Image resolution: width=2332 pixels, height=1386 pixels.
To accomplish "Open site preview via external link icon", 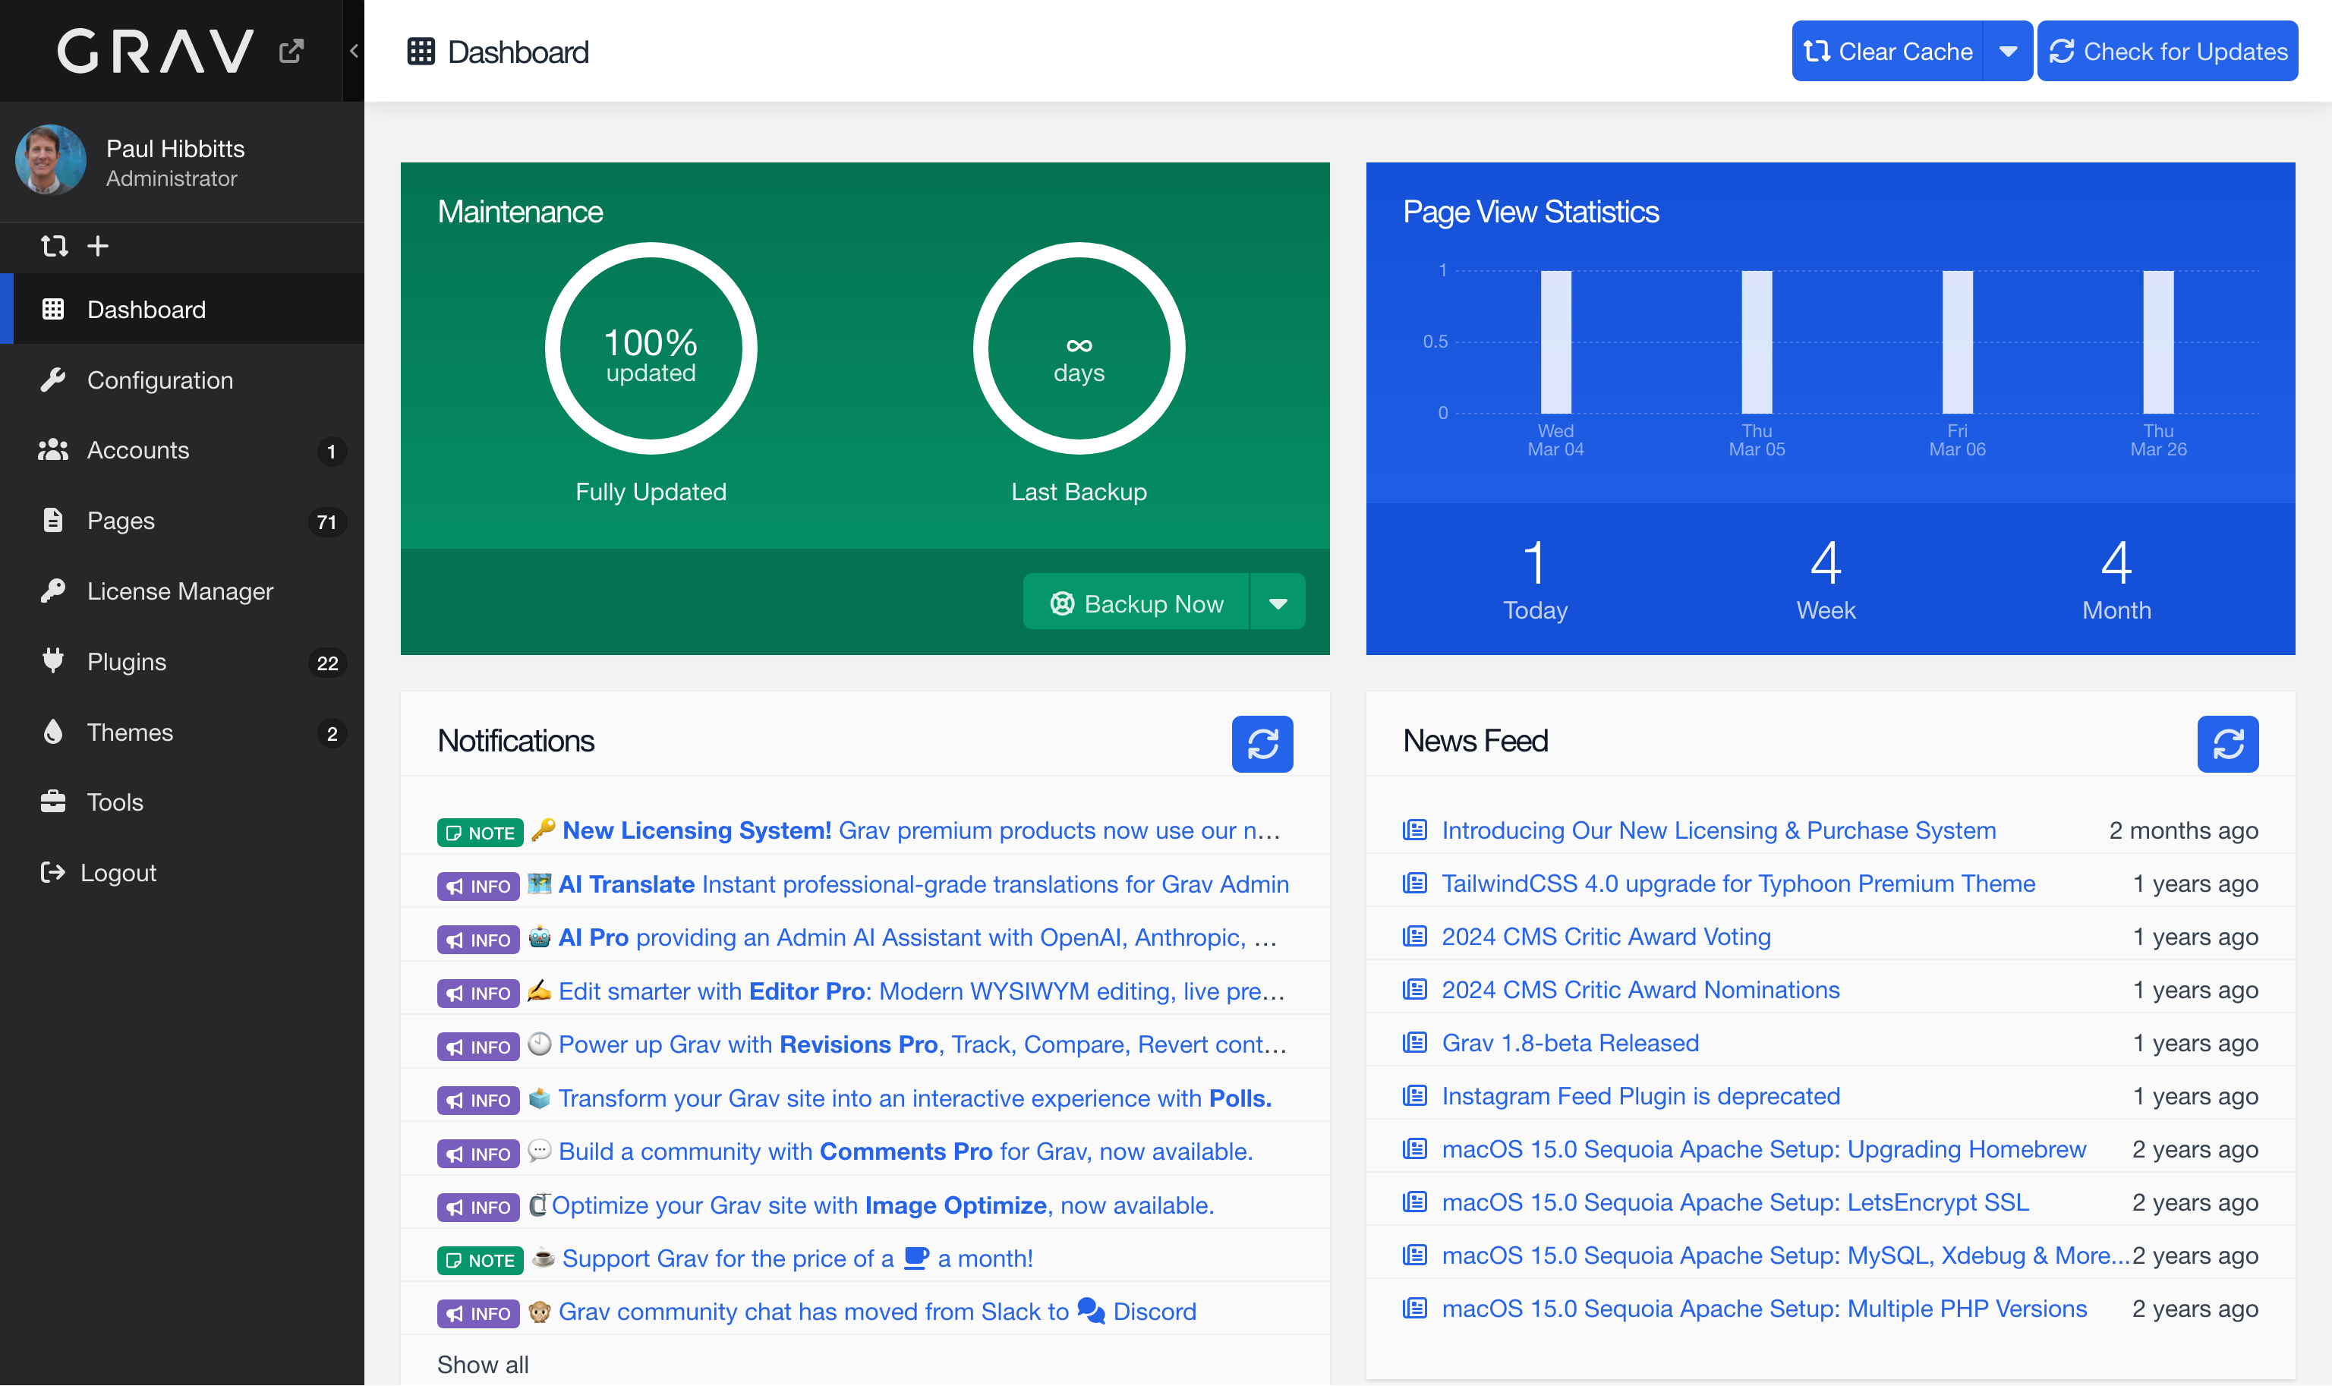I will (291, 50).
